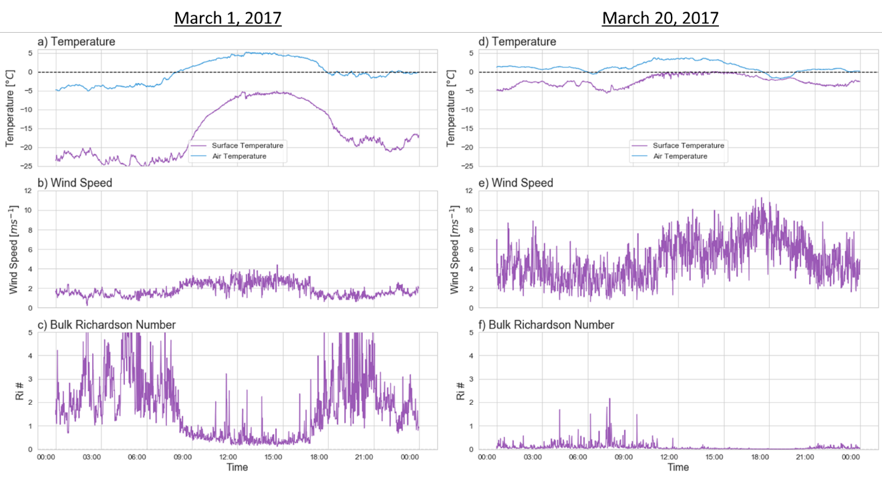Click the left 'Time' x-axis label
Screen dimensions: 882x477
[237, 467]
